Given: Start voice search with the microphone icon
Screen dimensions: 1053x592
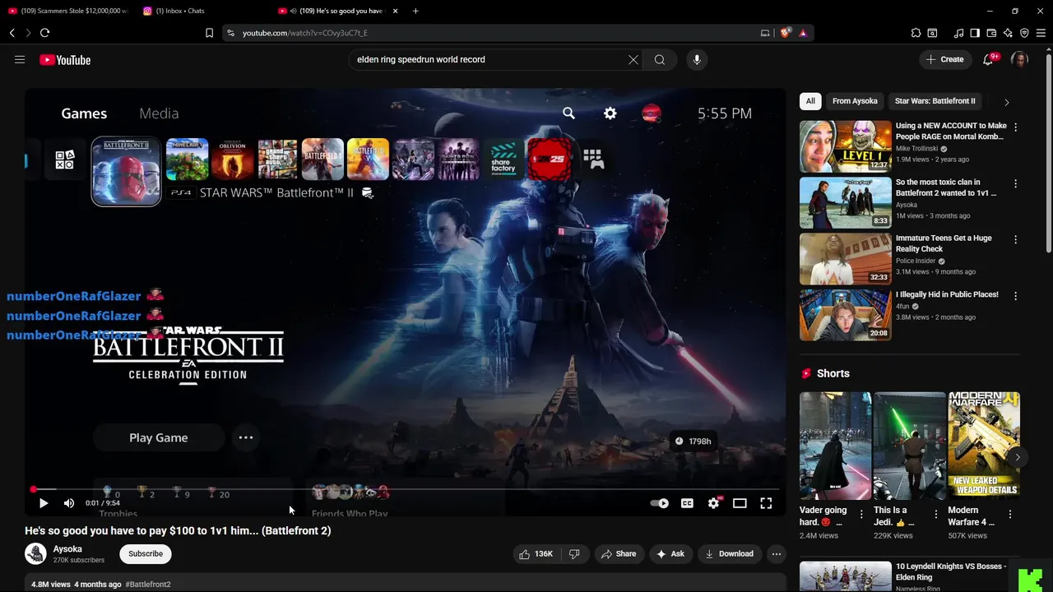Looking at the screenshot, I should tap(697, 59).
